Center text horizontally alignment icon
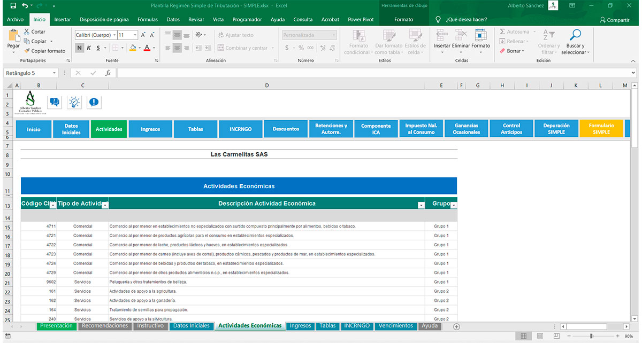Screen dimensions: 642x343 pos(177,48)
